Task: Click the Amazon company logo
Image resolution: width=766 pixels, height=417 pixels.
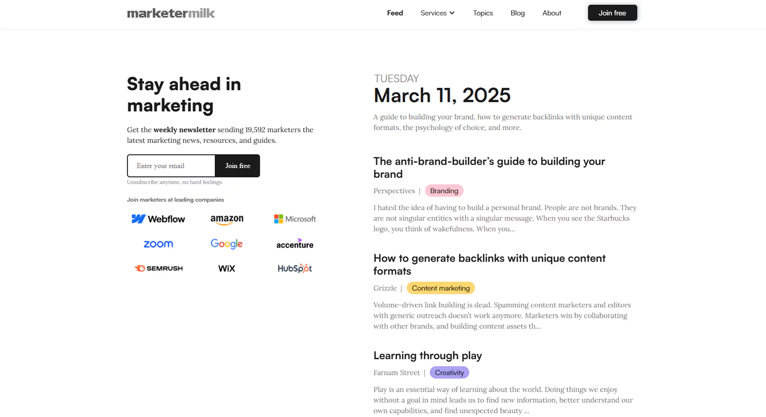Action: 227,219
